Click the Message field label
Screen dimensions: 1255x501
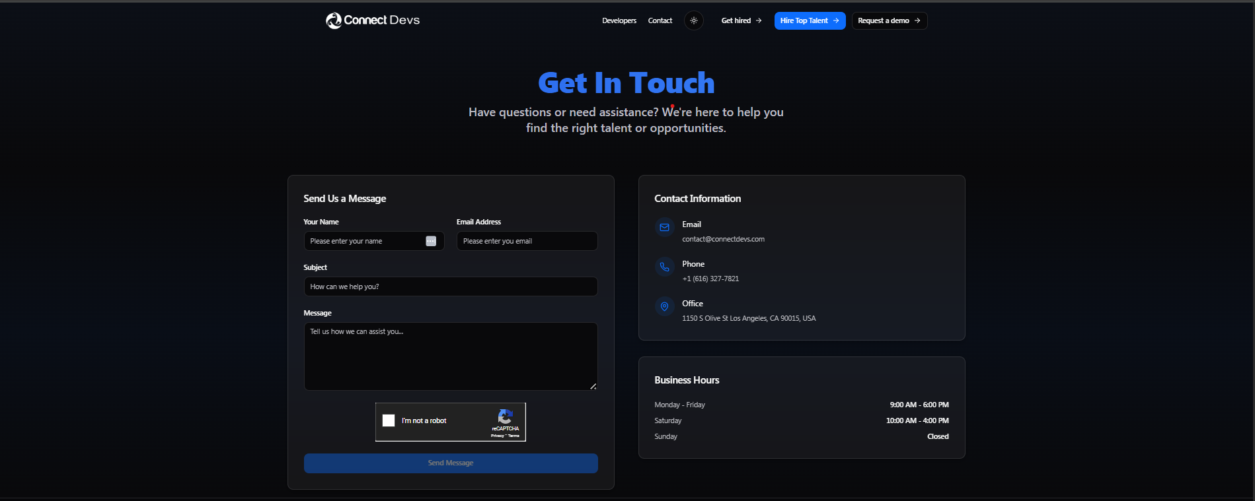tap(317, 314)
